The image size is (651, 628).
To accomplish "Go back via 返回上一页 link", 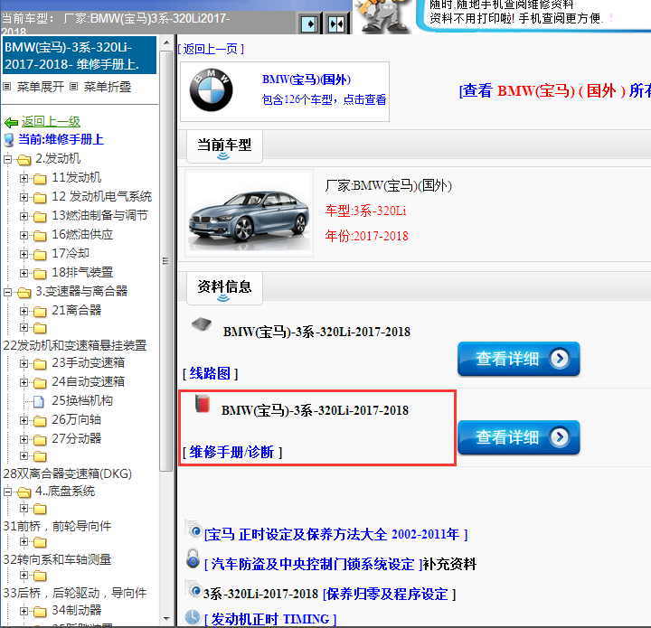I will 211,49.
